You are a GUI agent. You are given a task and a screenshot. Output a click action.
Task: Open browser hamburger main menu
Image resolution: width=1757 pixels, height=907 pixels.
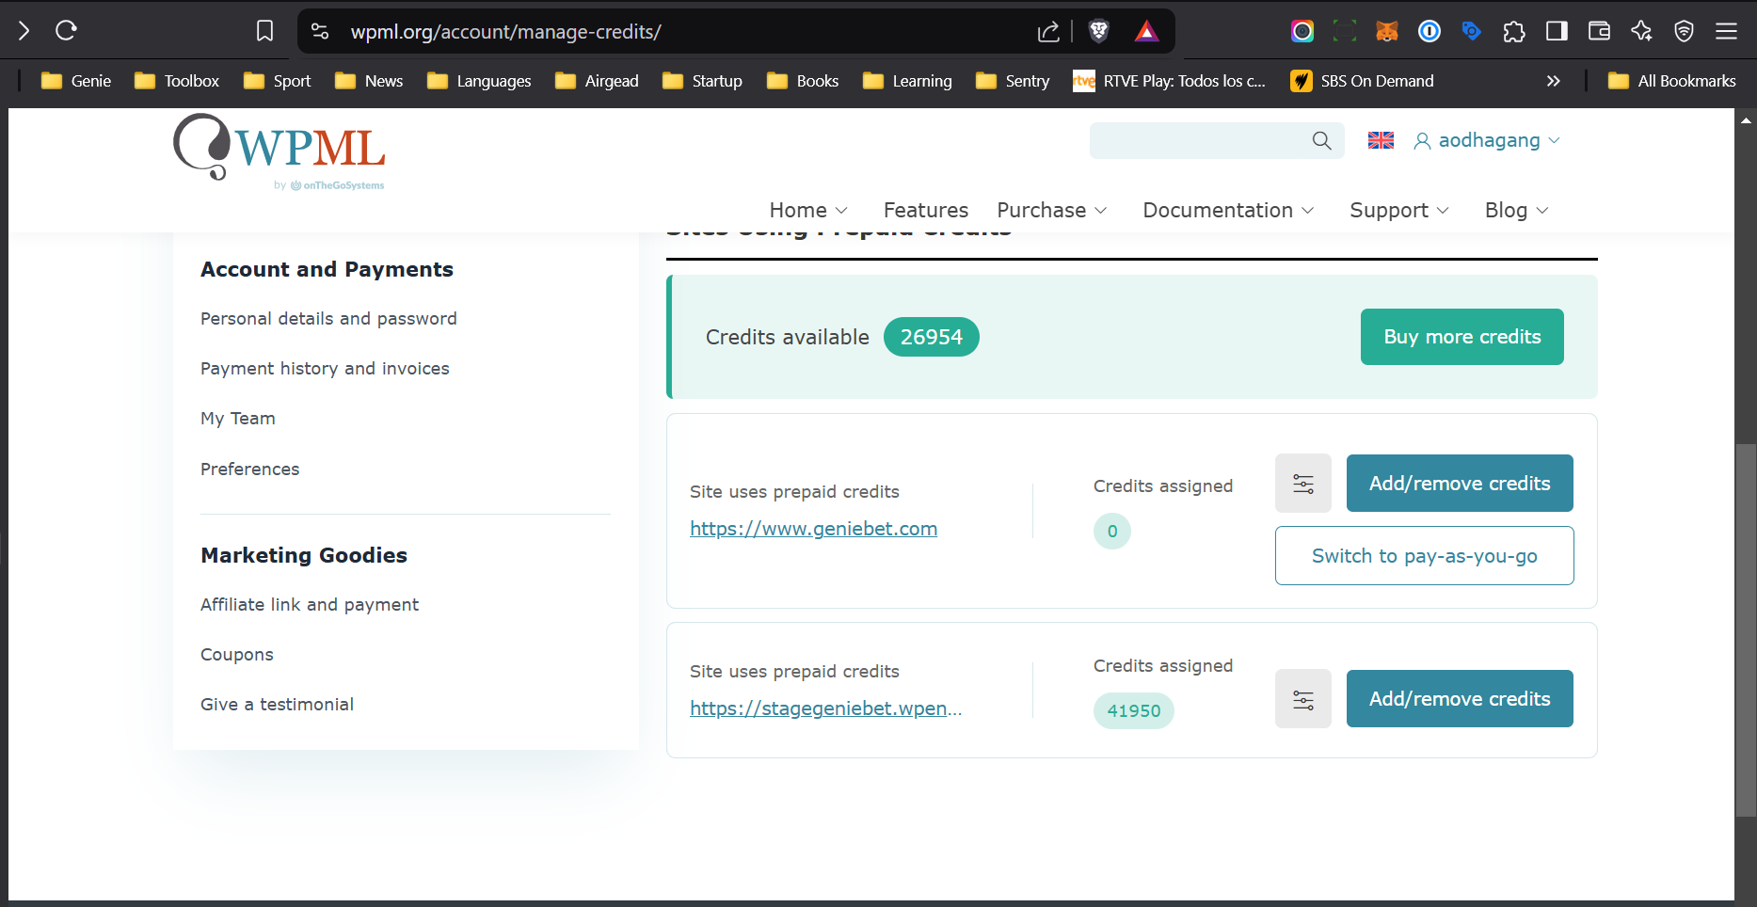[1726, 31]
